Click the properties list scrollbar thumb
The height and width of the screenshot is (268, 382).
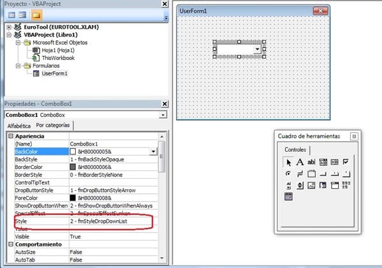[162, 156]
